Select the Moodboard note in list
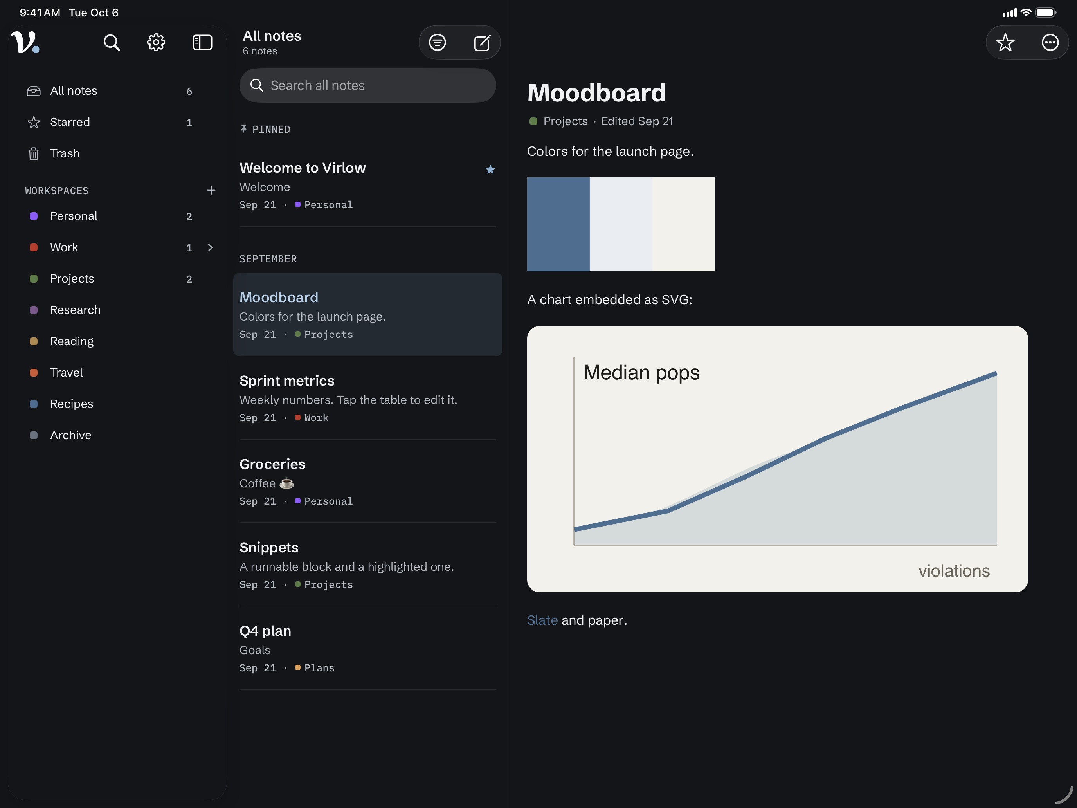The image size is (1077, 808). click(x=367, y=315)
